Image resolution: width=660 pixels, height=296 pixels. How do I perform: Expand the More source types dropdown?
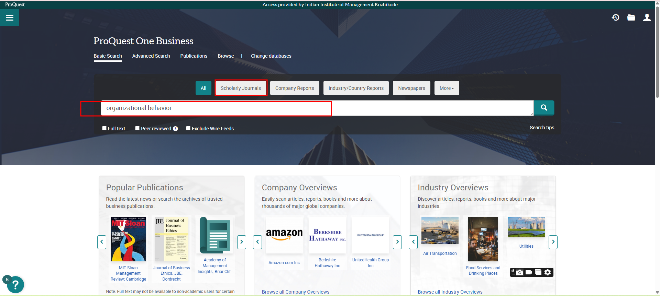447,88
